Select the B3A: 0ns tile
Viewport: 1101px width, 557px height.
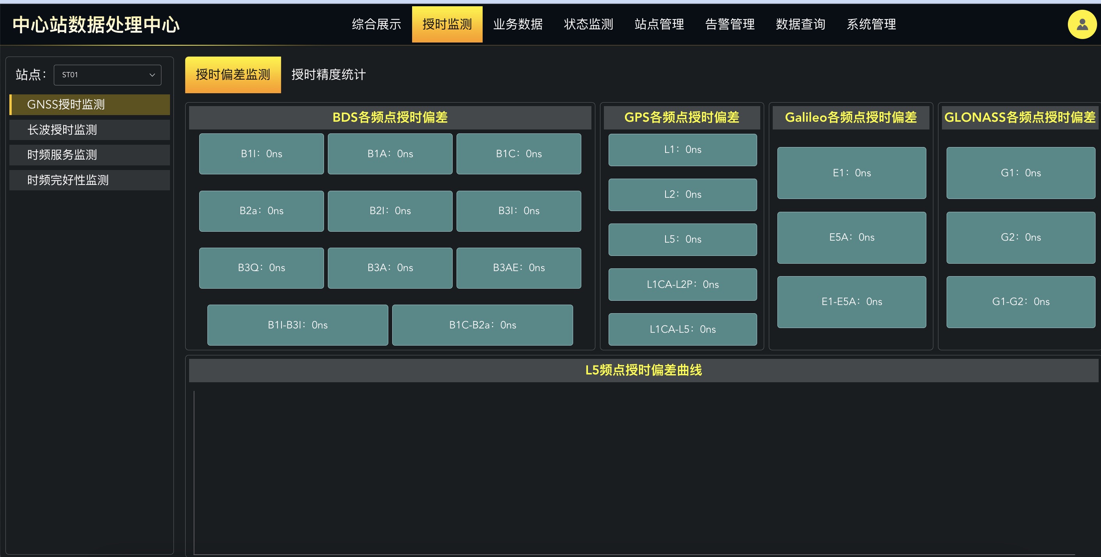click(x=390, y=268)
